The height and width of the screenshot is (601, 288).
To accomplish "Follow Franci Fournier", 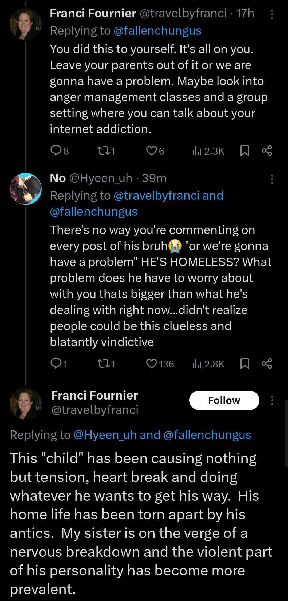I will click(224, 400).
